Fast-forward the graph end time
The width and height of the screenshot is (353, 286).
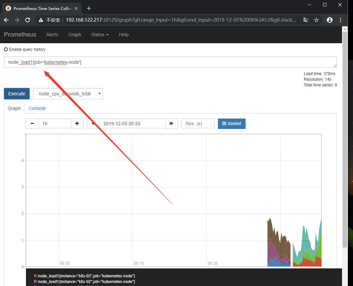point(172,124)
